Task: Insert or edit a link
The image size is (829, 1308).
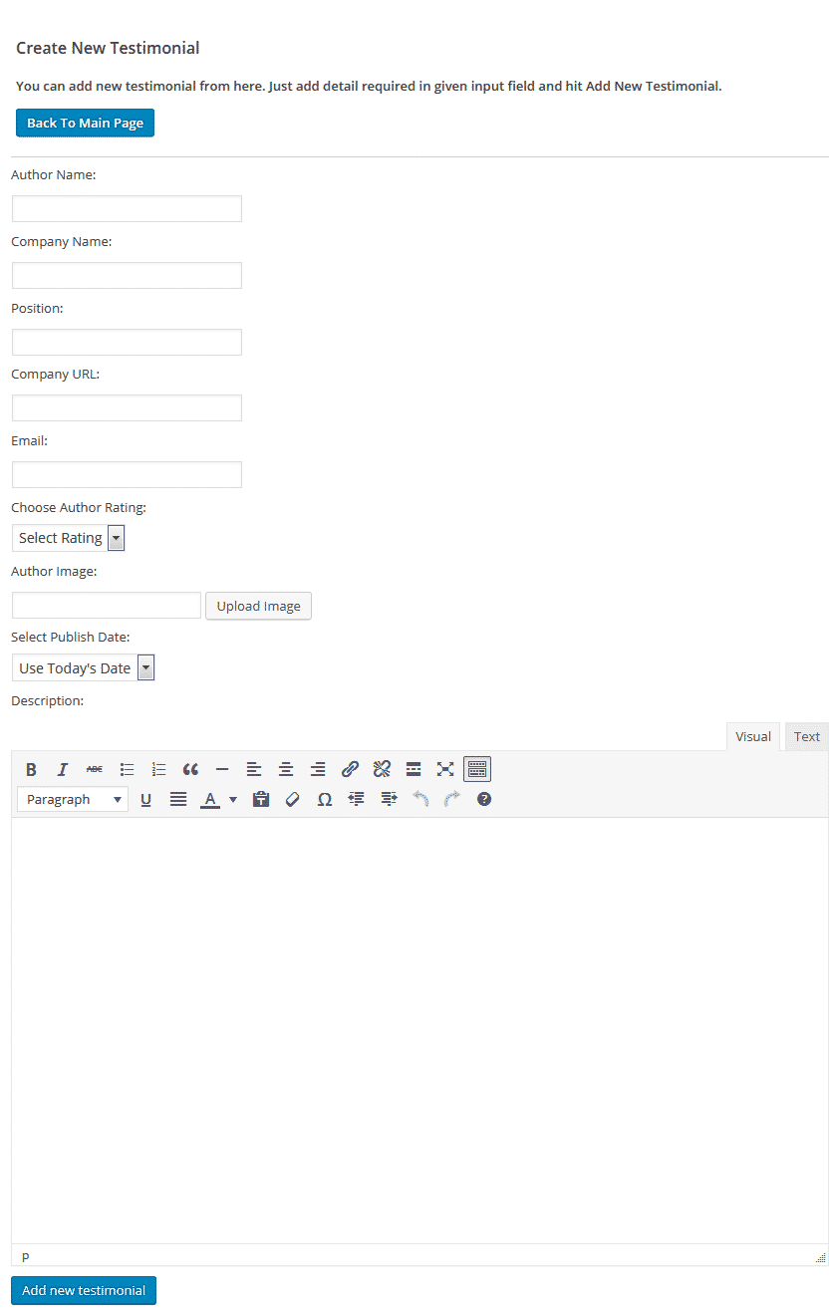Action: (350, 769)
